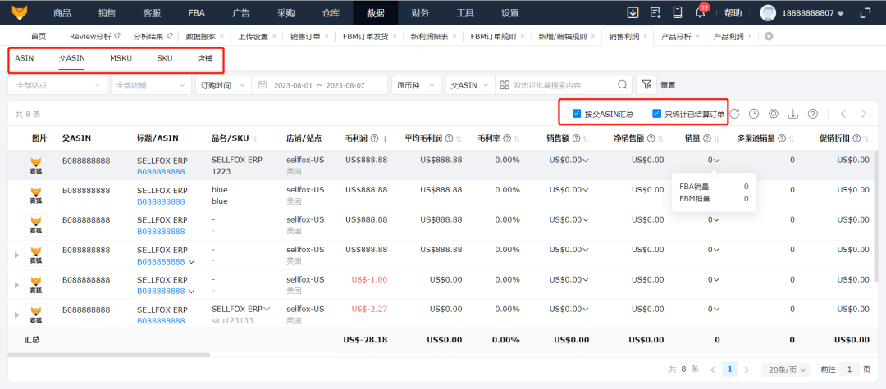Expand the row with US$-1.00 profit
The image size is (886, 389).
17,285
